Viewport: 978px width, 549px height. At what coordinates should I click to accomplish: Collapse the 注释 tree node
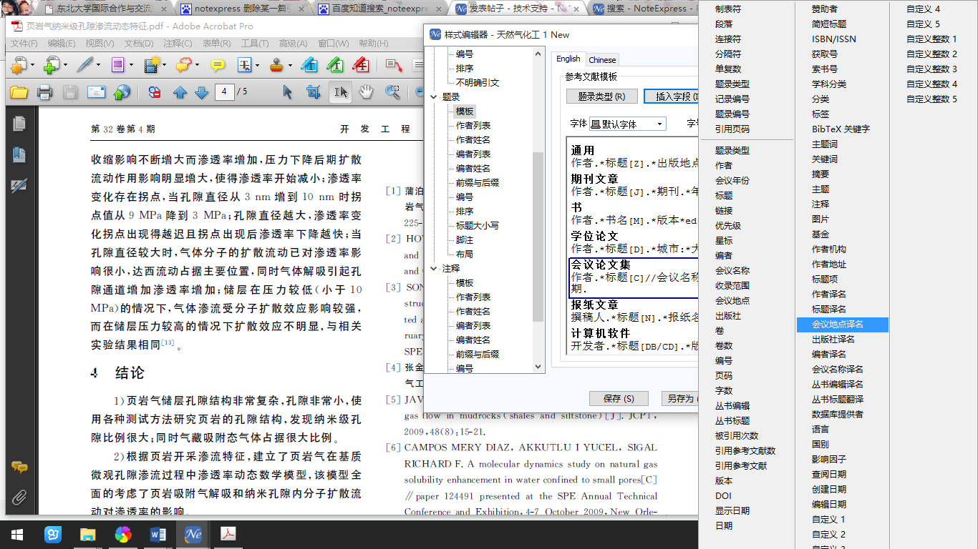click(434, 268)
